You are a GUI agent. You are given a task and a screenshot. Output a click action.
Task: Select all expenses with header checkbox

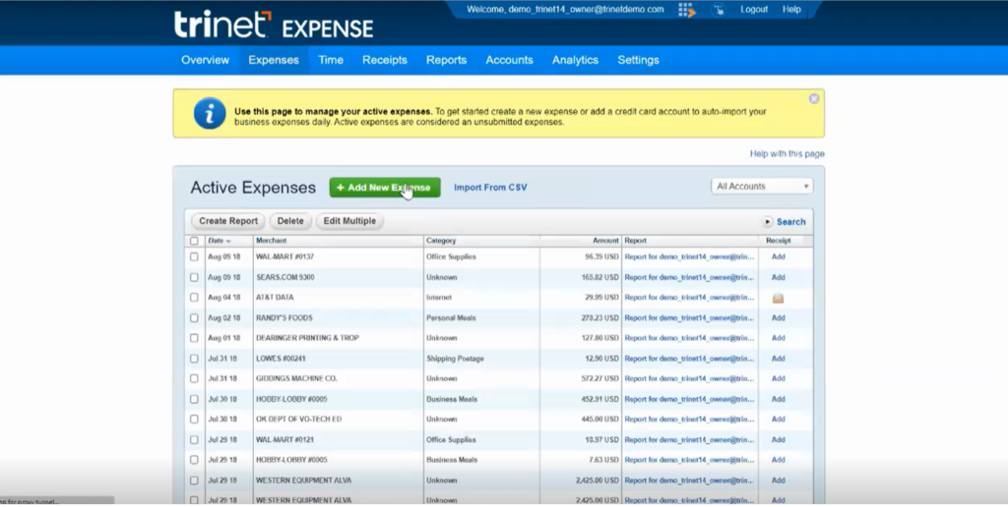point(194,241)
